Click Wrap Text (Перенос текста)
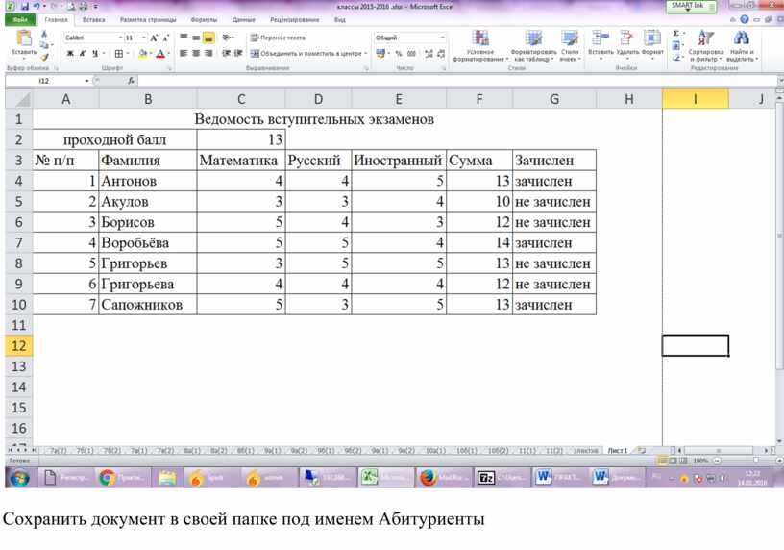 (x=278, y=37)
